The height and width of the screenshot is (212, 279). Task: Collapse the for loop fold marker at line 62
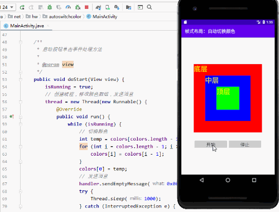click(21, 147)
